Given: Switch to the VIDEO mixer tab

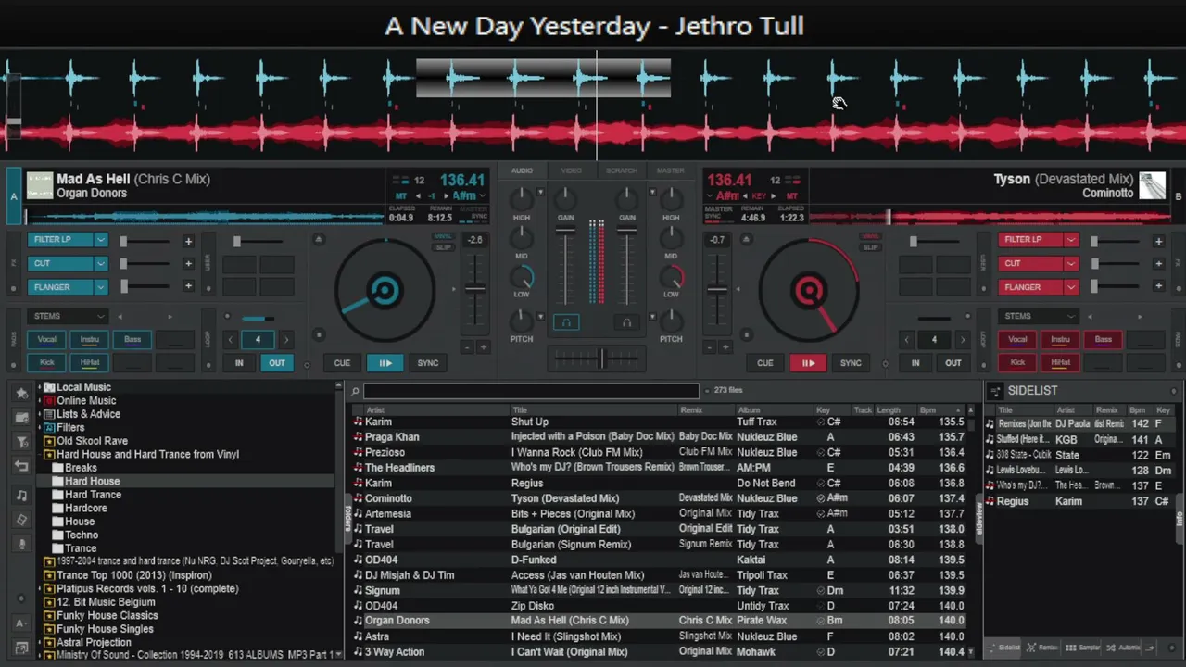Looking at the screenshot, I should click(x=572, y=170).
